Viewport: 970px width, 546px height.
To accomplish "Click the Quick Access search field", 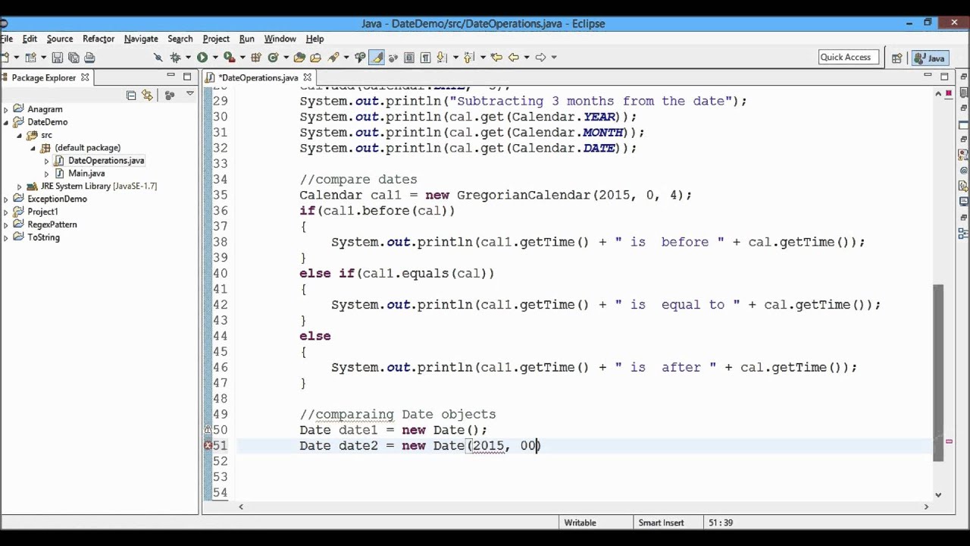I will click(x=849, y=57).
